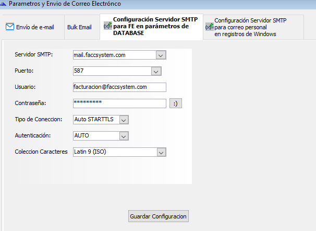The width and height of the screenshot is (316, 231).
Task: Select the SMTP para correo personal tab
Action: point(245,27)
